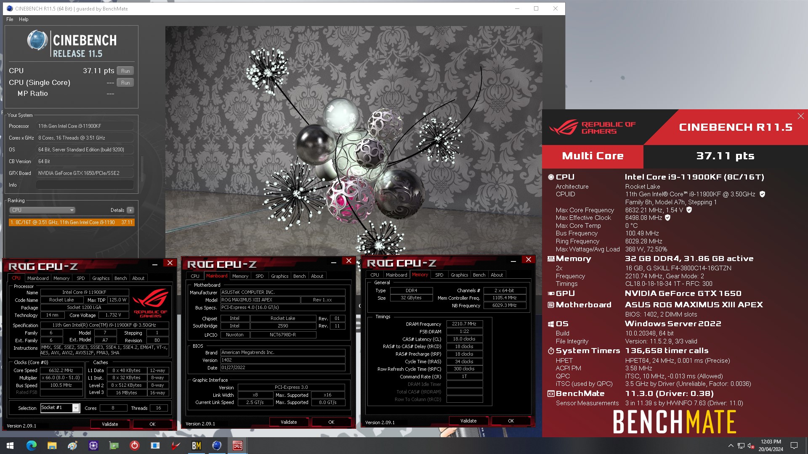Click the Core Speed value 6632.2 MHz
This screenshot has width=808, height=454.
[61, 371]
